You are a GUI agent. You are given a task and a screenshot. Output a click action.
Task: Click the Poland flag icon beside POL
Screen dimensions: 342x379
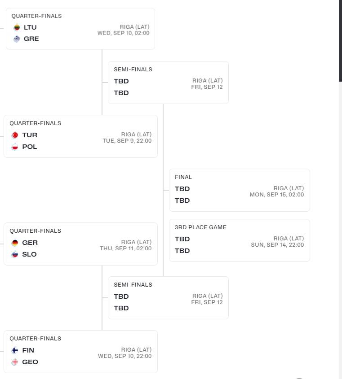tap(15, 147)
